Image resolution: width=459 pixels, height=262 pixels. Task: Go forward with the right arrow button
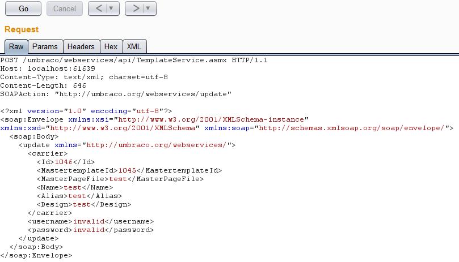coord(136,8)
